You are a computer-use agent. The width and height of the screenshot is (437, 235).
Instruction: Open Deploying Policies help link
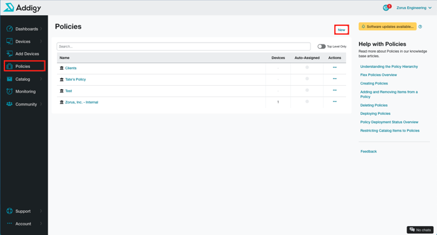coord(375,114)
